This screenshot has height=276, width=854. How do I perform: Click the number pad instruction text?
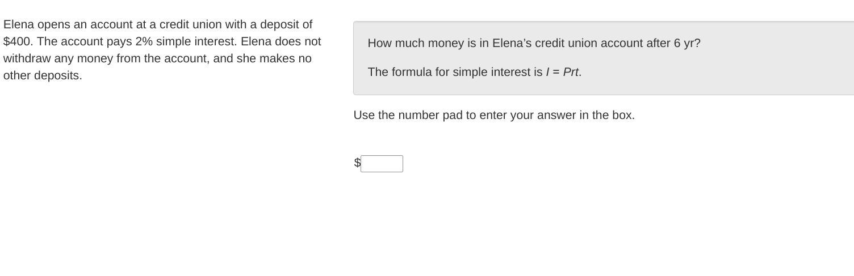(x=494, y=115)
